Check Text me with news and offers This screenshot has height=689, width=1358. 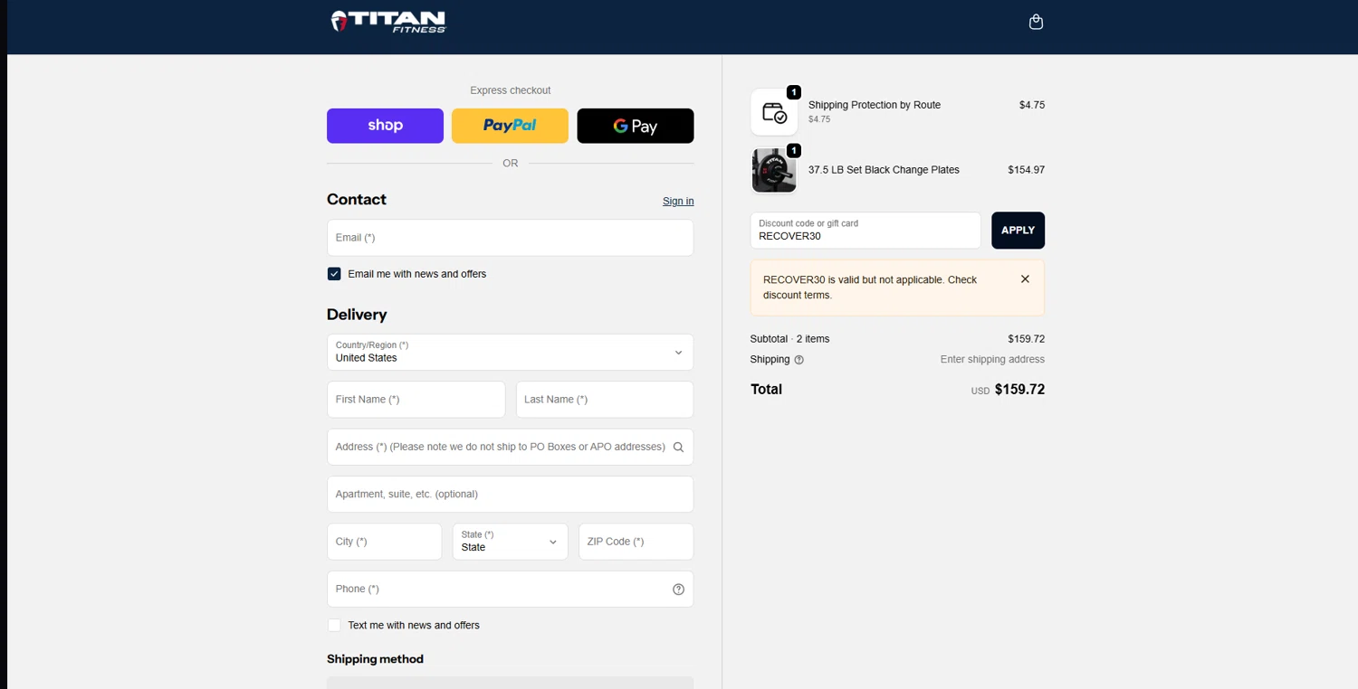(x=334, y=625)
